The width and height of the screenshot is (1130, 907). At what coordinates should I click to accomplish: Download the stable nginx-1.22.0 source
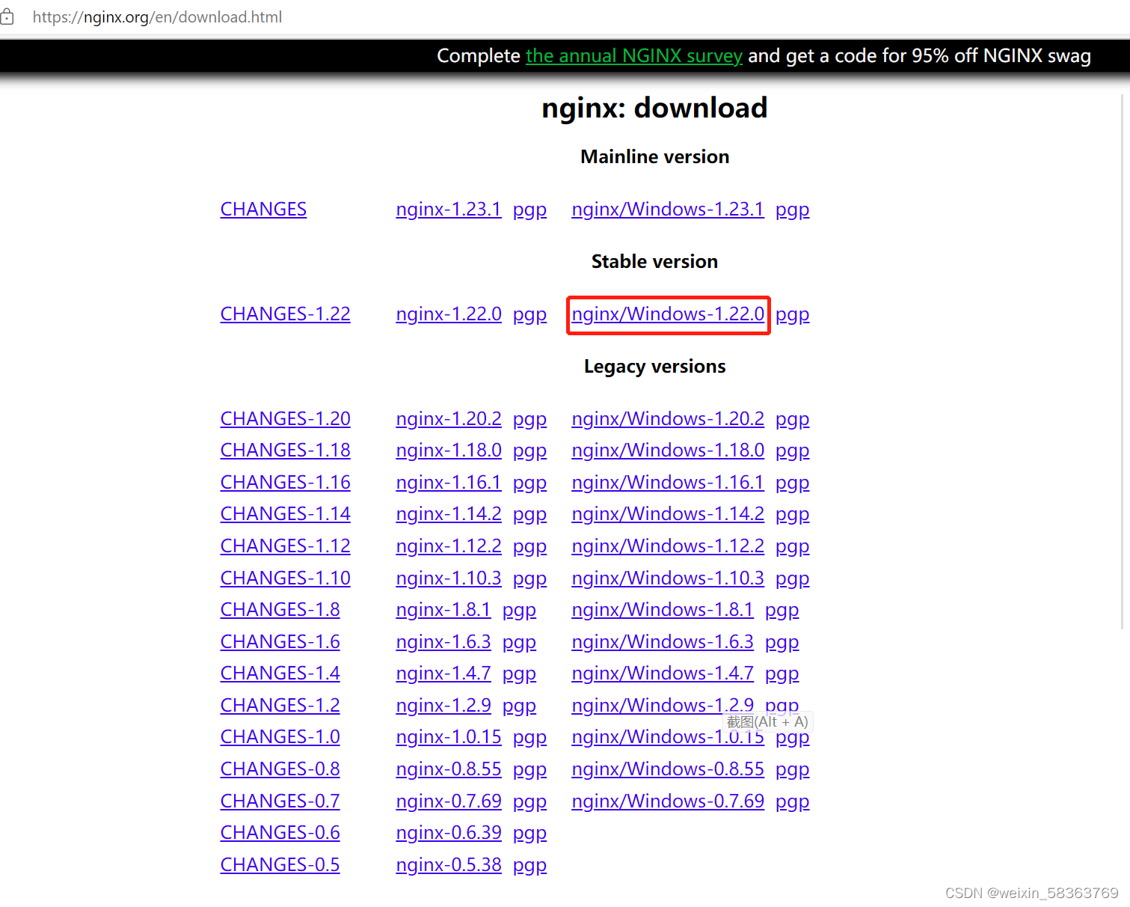point(448,314)
